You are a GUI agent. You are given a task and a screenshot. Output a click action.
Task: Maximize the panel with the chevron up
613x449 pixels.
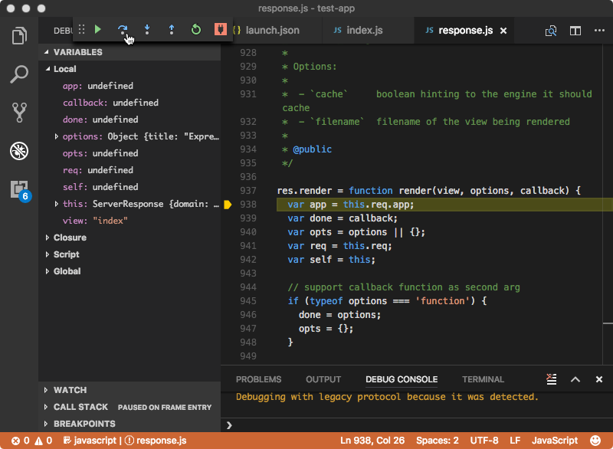pos(575,379)
